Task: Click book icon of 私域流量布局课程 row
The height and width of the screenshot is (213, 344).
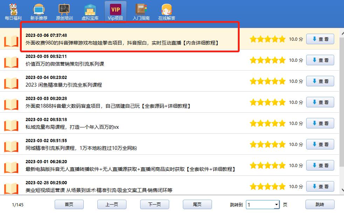Action: point(11,125)
